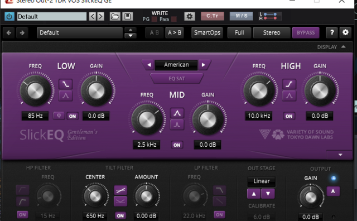The width and height of the screenshot is (357, 221).
Task: Select tilt filter upward slope icon
Action: pyautogui.click(x=120, y=190)
